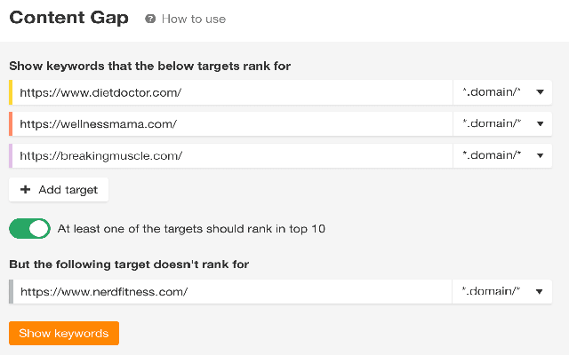Open the How to use link
Viewport: 569px width, 355px height.
(193, 19)
